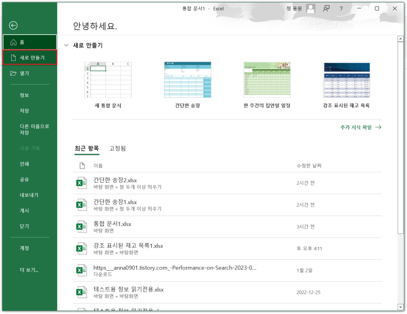Select the 새 통합 문서 blank template
This screenshot has width=407, height=314.
pyautogui.click(x=108, y=85)
